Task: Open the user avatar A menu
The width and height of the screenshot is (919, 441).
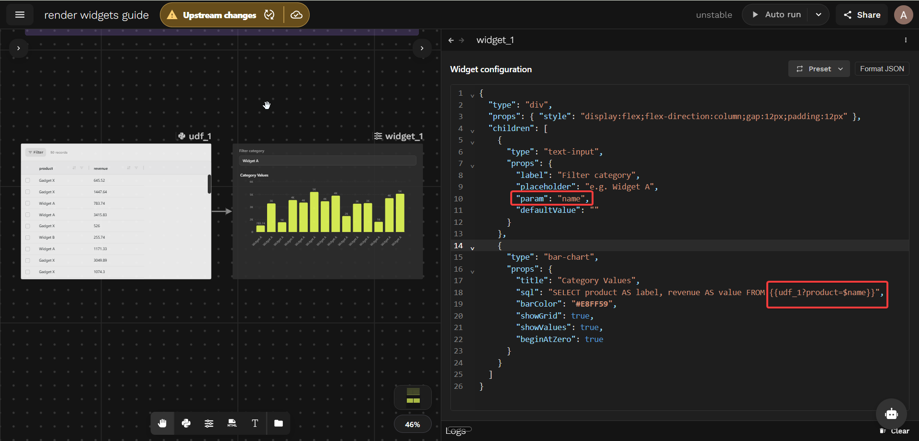Action: click(x=903, y=15)
